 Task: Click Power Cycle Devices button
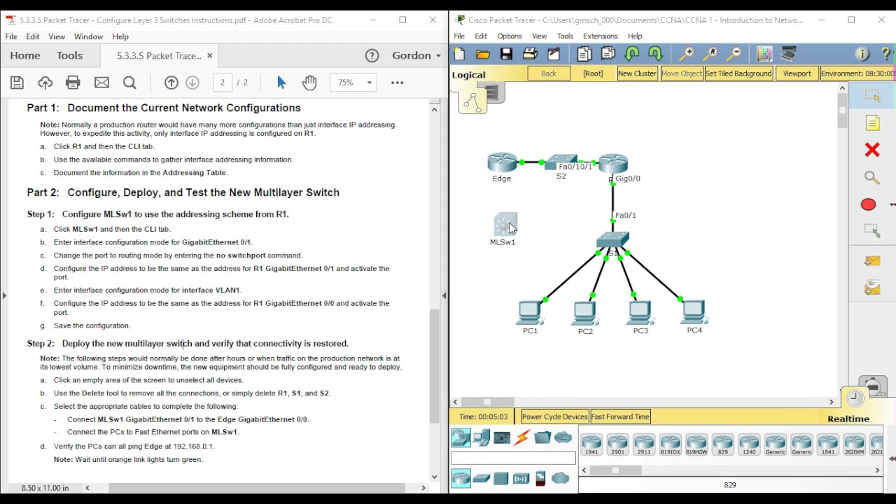554,416
